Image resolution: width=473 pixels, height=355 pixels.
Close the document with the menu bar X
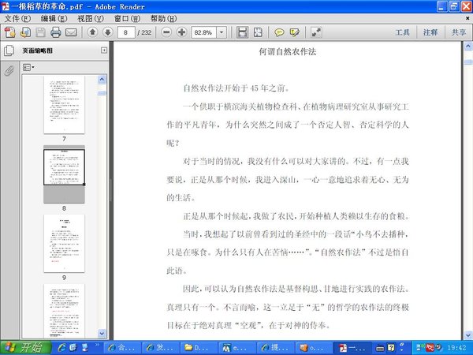467,19
